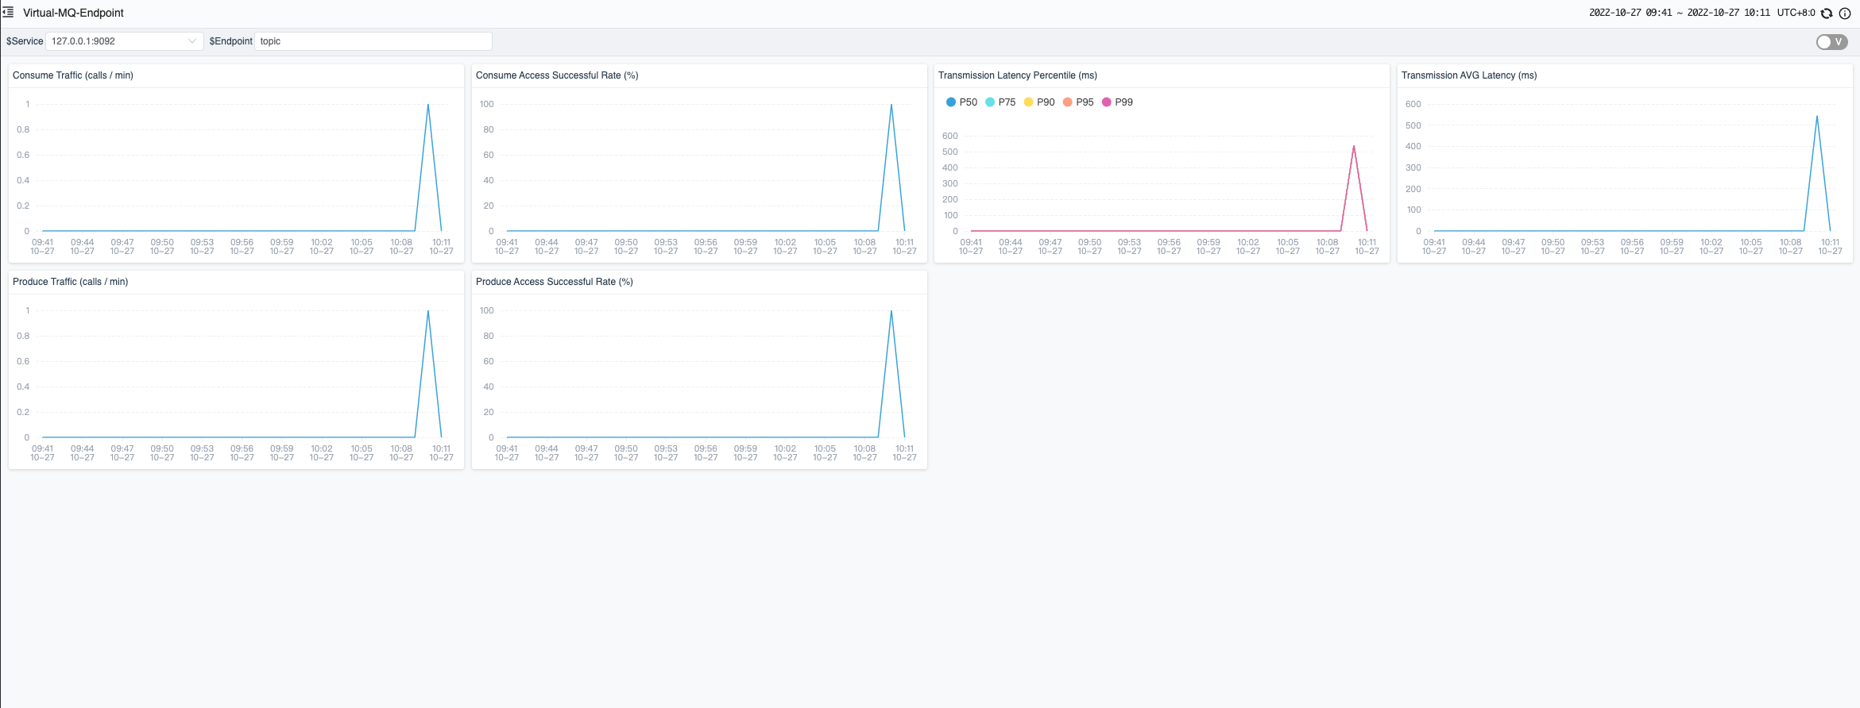Click Produce Access Successful Rate panel title
The width and height of the screenshot is (1860, 708).
click(555, 282)
